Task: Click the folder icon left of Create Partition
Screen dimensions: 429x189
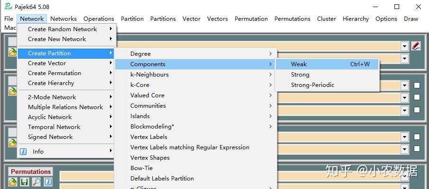Action: point(13,53)
